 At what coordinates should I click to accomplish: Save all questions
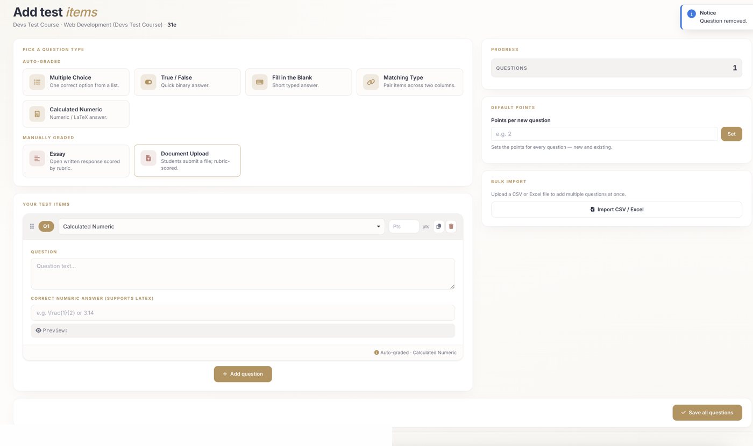click(707, 413)
